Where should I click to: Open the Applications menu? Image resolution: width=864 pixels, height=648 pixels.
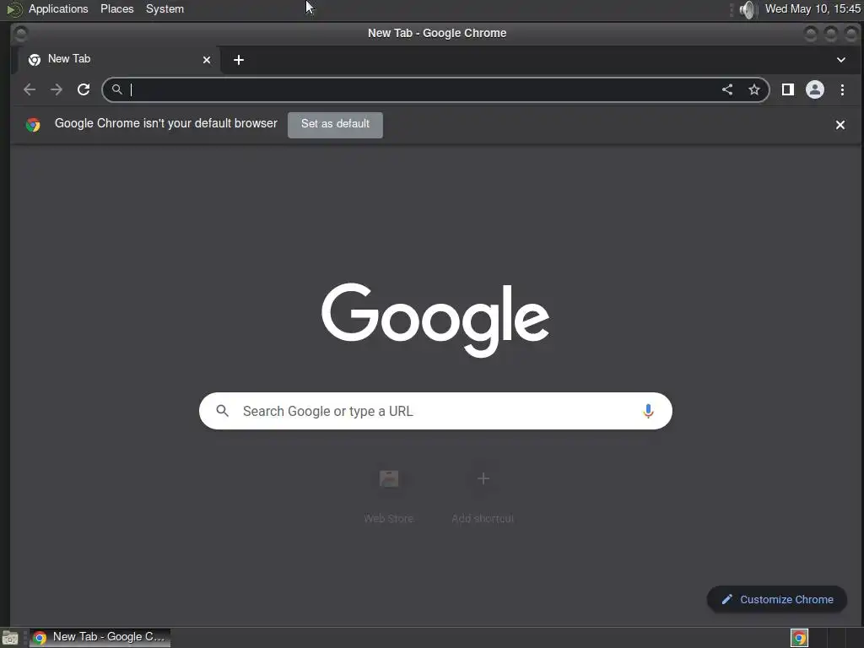58,8
